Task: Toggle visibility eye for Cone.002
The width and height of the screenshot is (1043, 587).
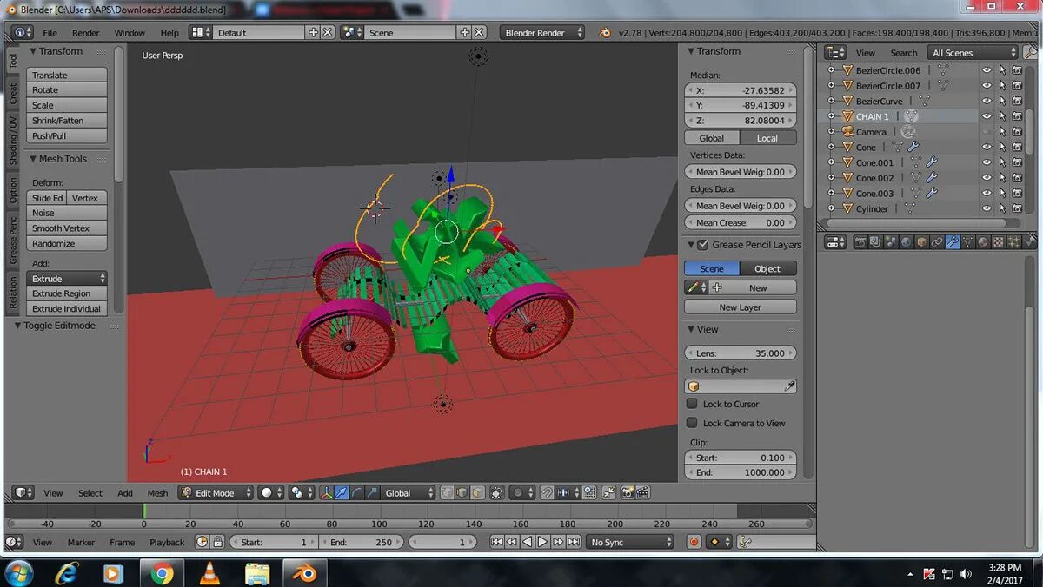Action: pyautogui.click(x=987, y=178)
